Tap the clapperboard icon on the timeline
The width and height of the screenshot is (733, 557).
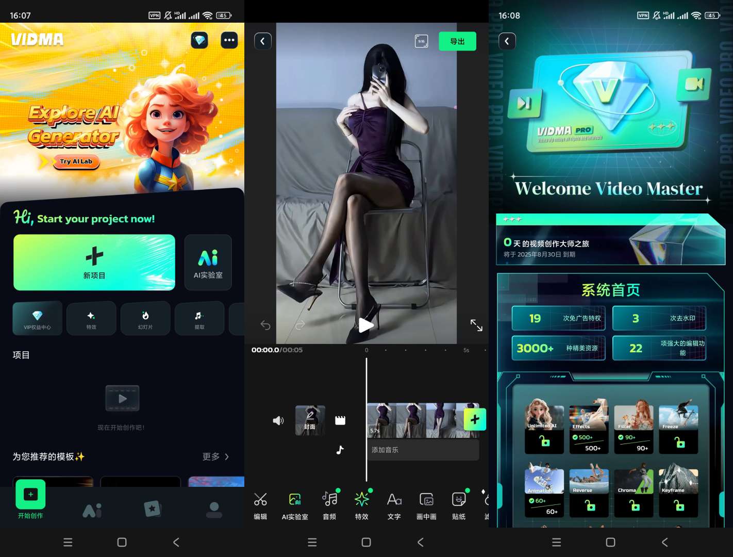340,420
